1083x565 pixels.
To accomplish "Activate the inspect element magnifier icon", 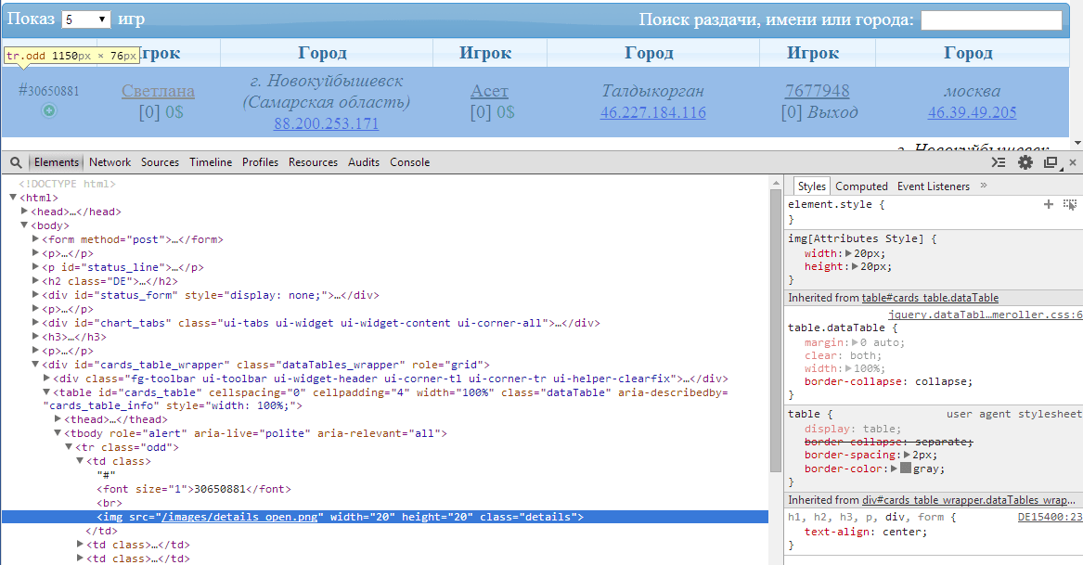I will pyautogui.click(x=15, y=161).
